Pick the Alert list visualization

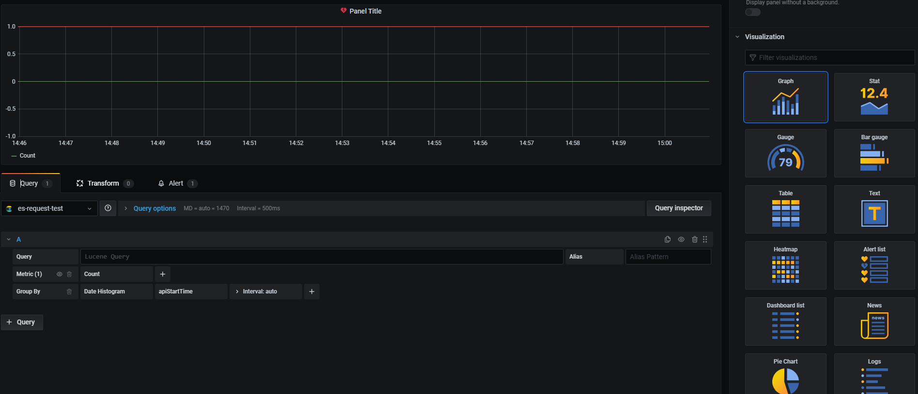pyautogui.click(x=874, y=265)
